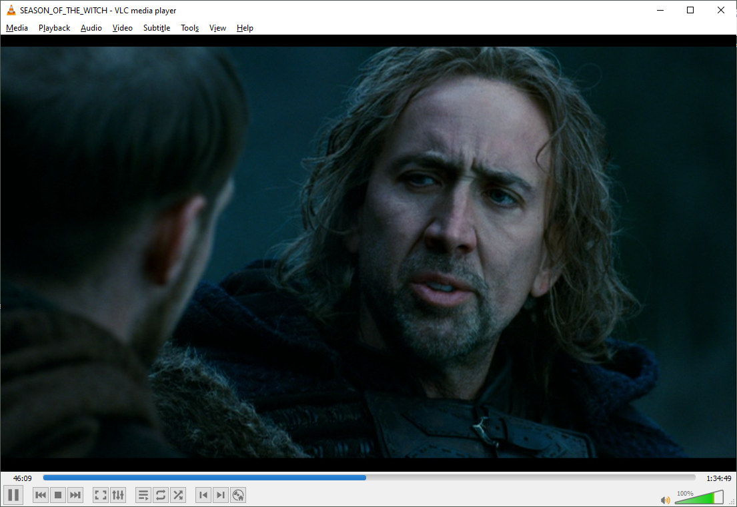Pause playback with the pause button

(13, 495)
